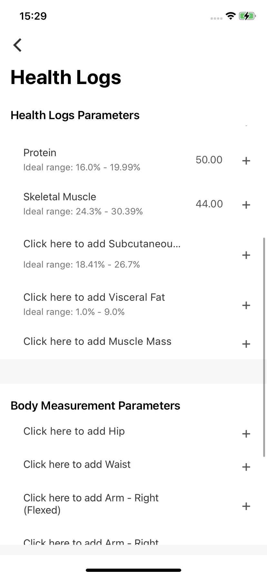Click the vertical scrollbar indicator
267x577 pixels.
(264, 347)
